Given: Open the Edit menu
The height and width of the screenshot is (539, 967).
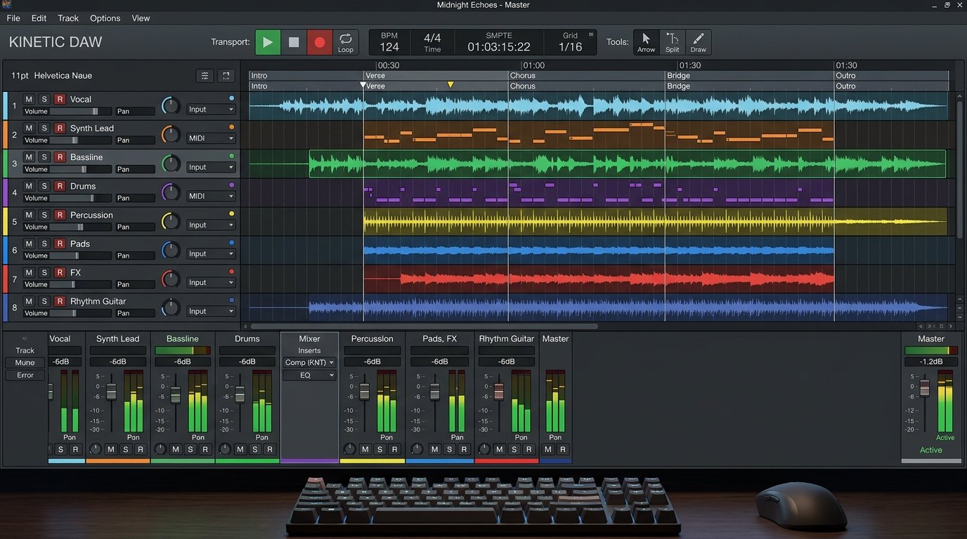Looking at the screenshot, I should point(39,18).
